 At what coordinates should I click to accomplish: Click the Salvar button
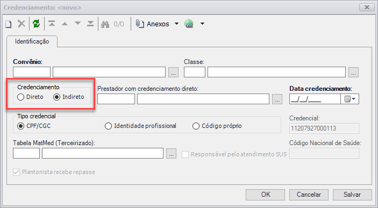pos(352,195)
